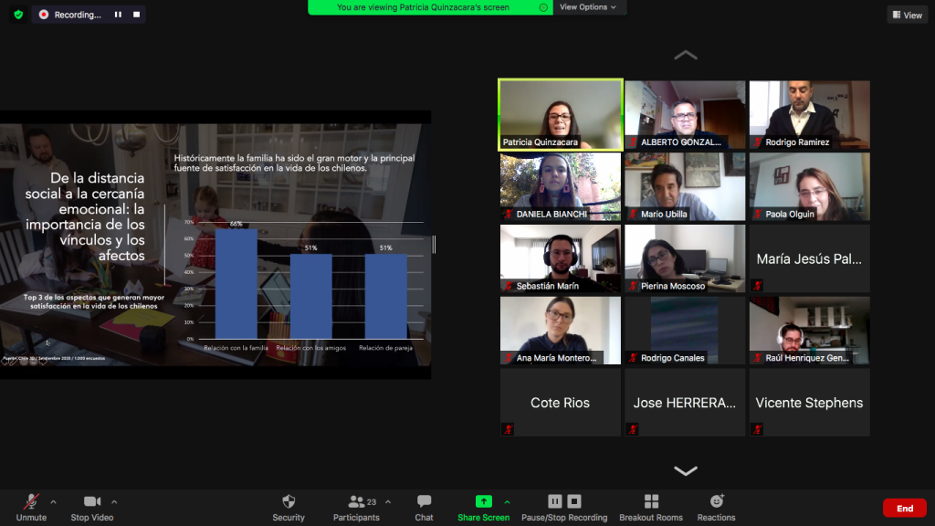Click the shared screen resize handle
This screenshot has width=935, height=526.
(x=434, y=244)
